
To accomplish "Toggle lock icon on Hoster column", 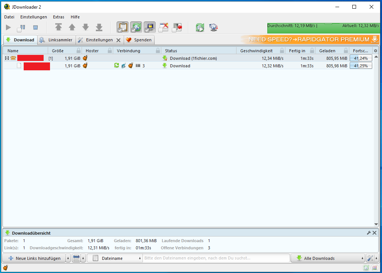I will click(x=110, y=50).
